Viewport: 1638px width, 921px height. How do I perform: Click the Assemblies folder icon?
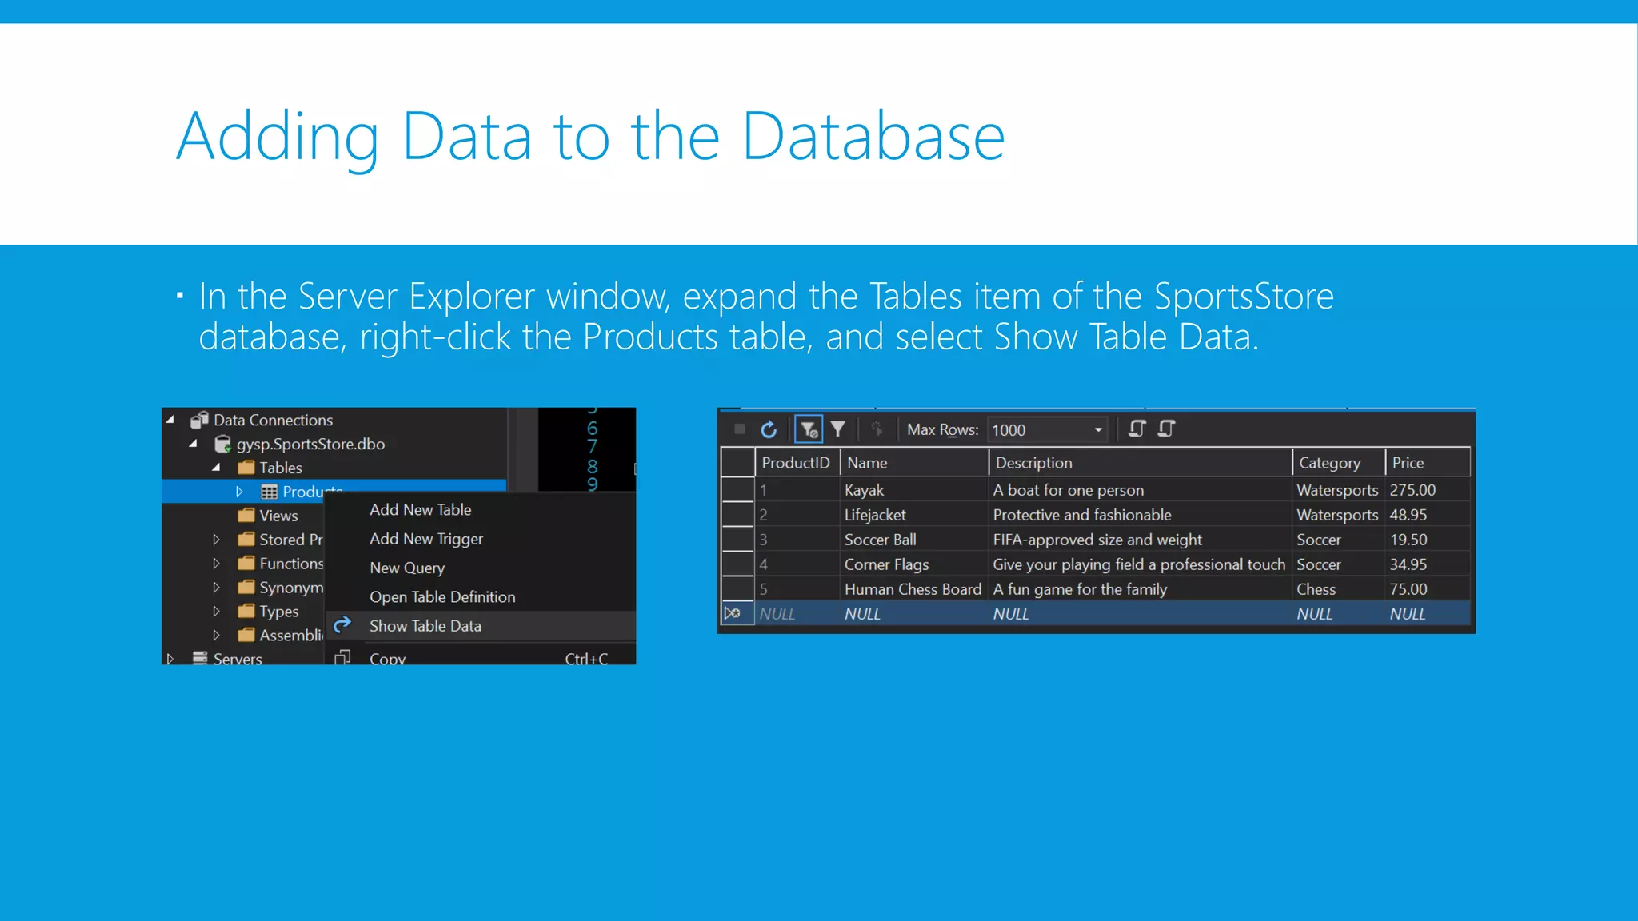pyautogui.click(x=246, y=635)
